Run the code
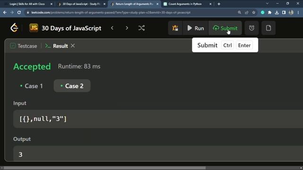 coord(196,28)
